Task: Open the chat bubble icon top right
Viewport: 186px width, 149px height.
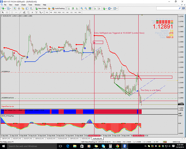Action: point(184,8)
